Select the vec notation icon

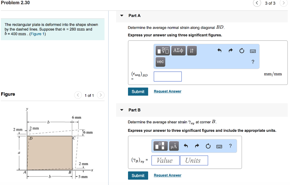(x=160, y=62)
